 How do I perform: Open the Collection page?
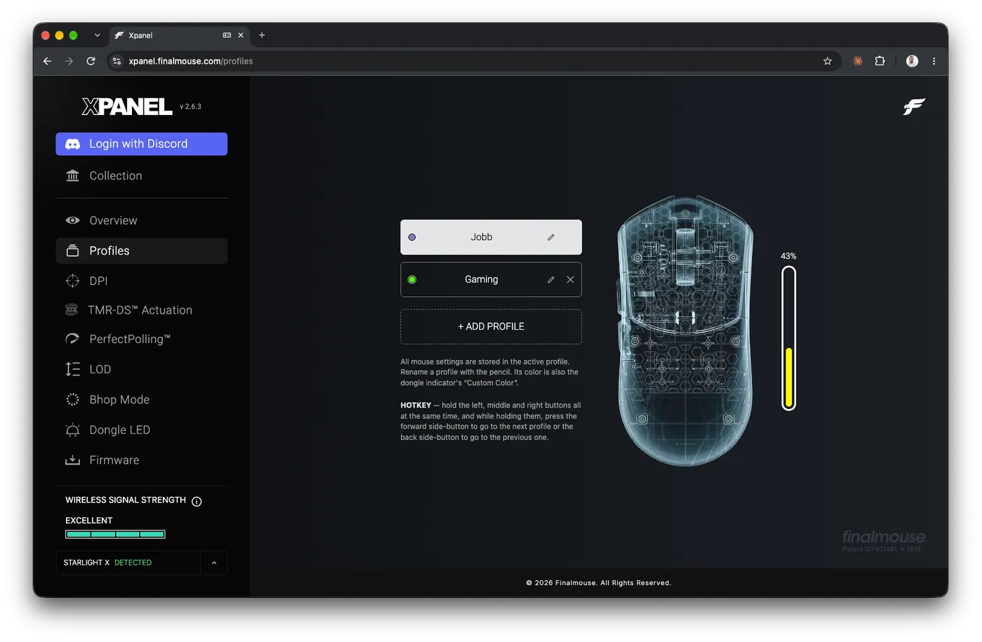tap(142, 175)
